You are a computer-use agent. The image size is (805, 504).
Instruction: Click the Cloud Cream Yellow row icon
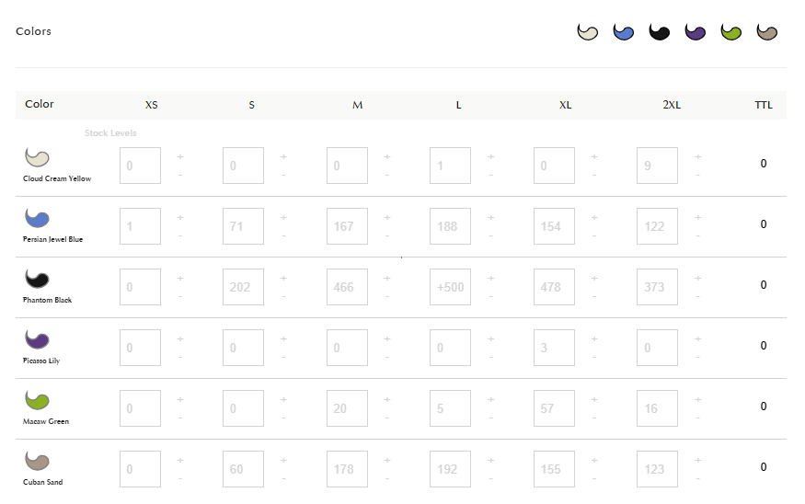point(37,157)
